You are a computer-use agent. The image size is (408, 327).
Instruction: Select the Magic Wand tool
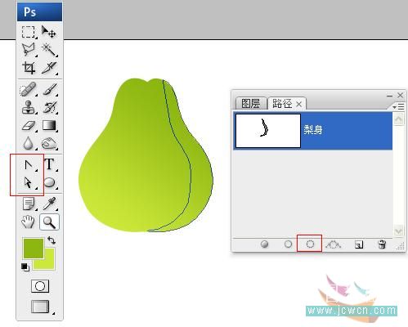(49, 50)
